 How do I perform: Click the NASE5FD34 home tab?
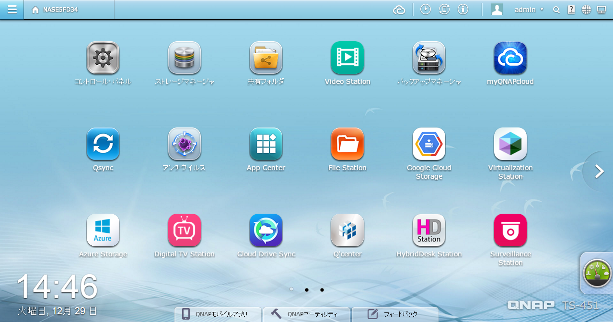[x=69, y=10]
